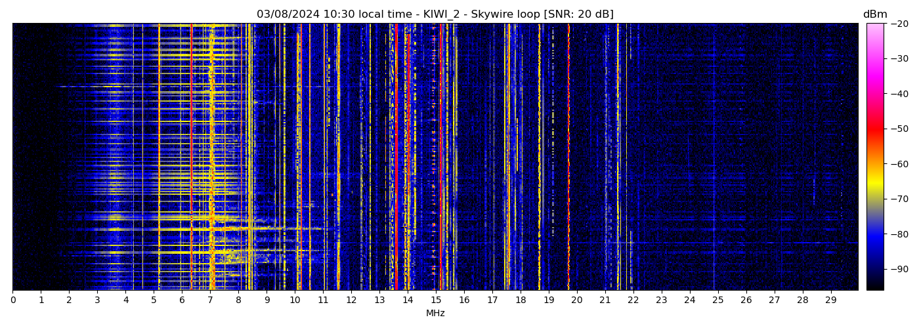Click the MHz x-axis label

click(x=435, y=314)
